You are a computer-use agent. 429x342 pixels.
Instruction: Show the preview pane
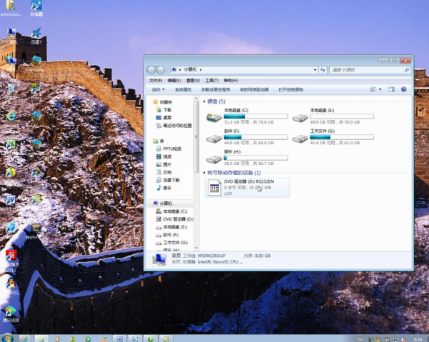click(x=392, y=89)
